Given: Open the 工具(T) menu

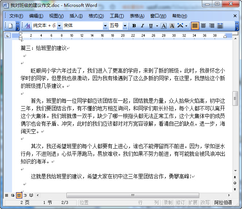Looking at the screenshot, I should pos(117,16).
